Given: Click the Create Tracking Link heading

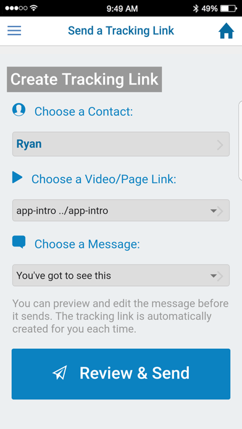Looking at the screenshot, I should coord(84,80).
